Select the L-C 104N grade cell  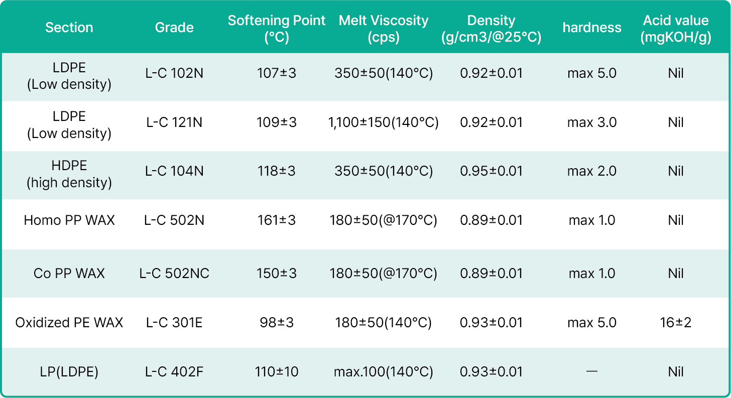point(174,171)
